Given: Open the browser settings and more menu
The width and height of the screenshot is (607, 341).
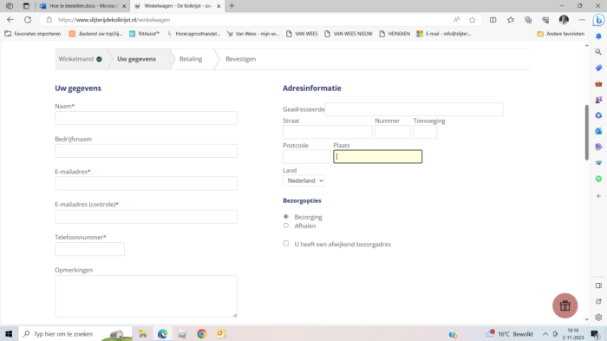Looking at the screenshot, I should [x=582, y=20].
